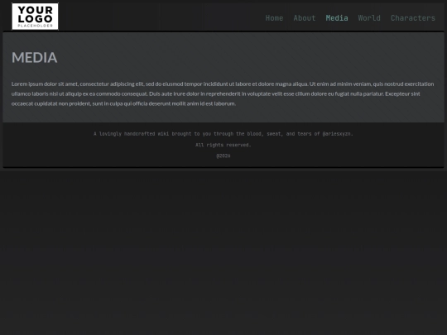Select the Media navigation item
Image resolution: width=447 pixels, height=335 pixels.
337,18
